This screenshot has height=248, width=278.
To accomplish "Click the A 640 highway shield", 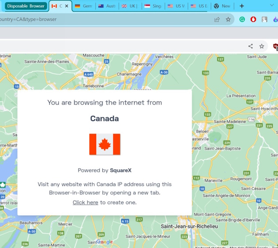I will pyautogui.click(x=89, y=74).
